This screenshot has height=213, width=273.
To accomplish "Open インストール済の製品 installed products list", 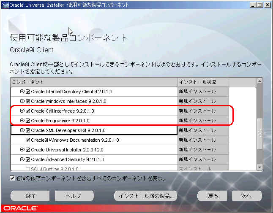I will point(146,196).
